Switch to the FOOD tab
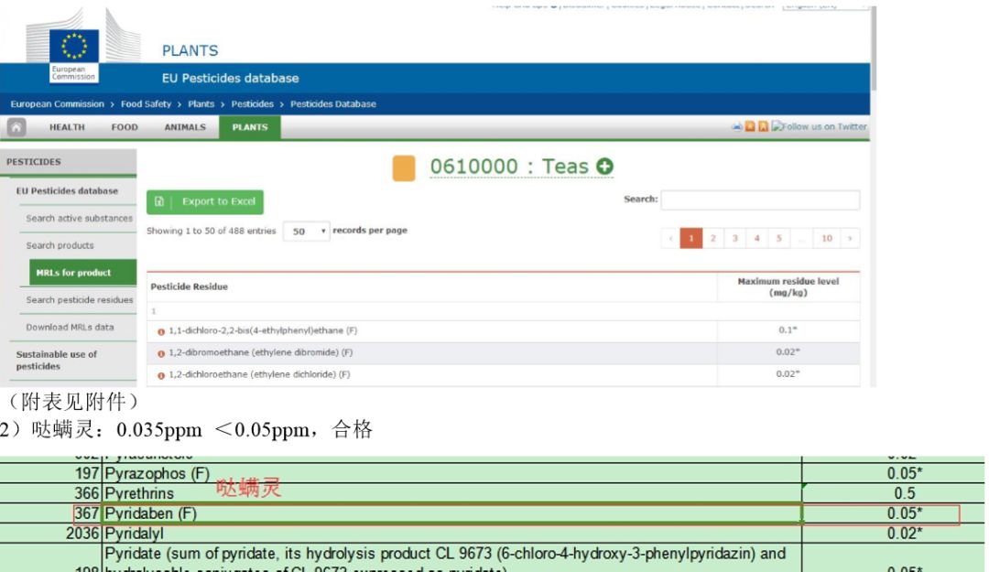Image resolution: width=989 pixels, height=572 pixels. click(x=125, y=127)
